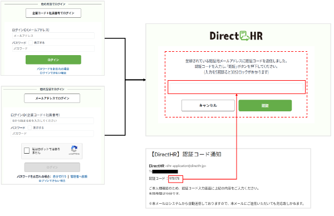Open ログインできない場合 link under green login button

(53, 73)
